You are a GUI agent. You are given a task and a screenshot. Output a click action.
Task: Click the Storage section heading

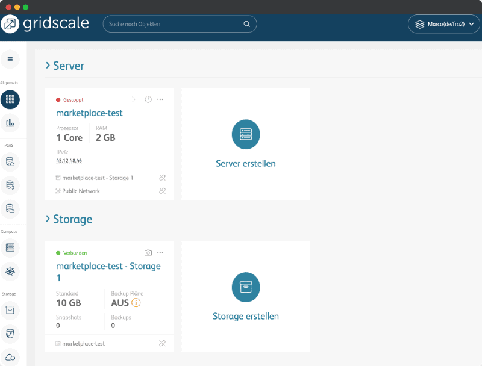point(72,219)
